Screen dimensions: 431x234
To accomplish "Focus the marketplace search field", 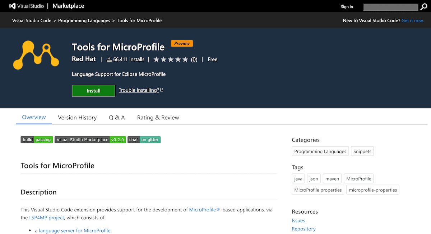I will coord(391,7).
